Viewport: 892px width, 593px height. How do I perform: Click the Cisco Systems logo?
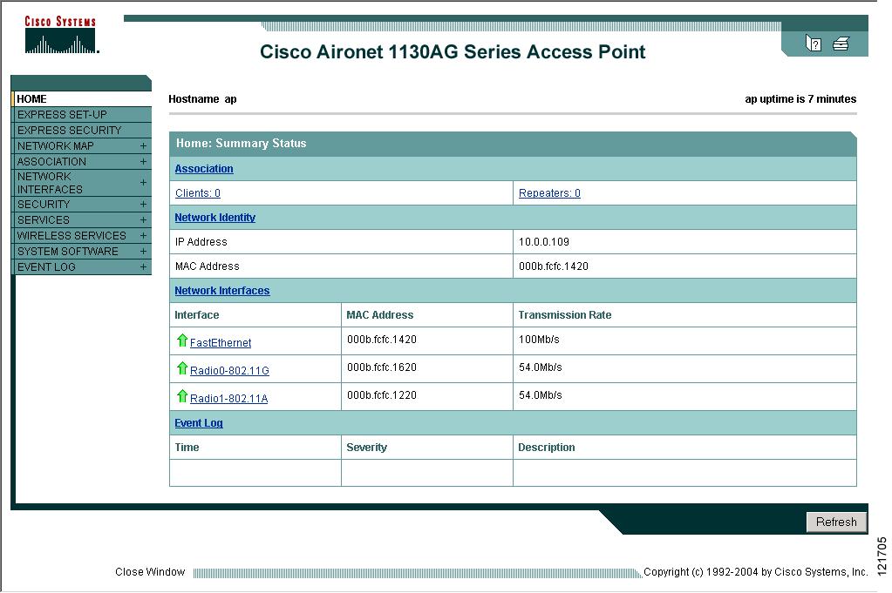point(61,35)
